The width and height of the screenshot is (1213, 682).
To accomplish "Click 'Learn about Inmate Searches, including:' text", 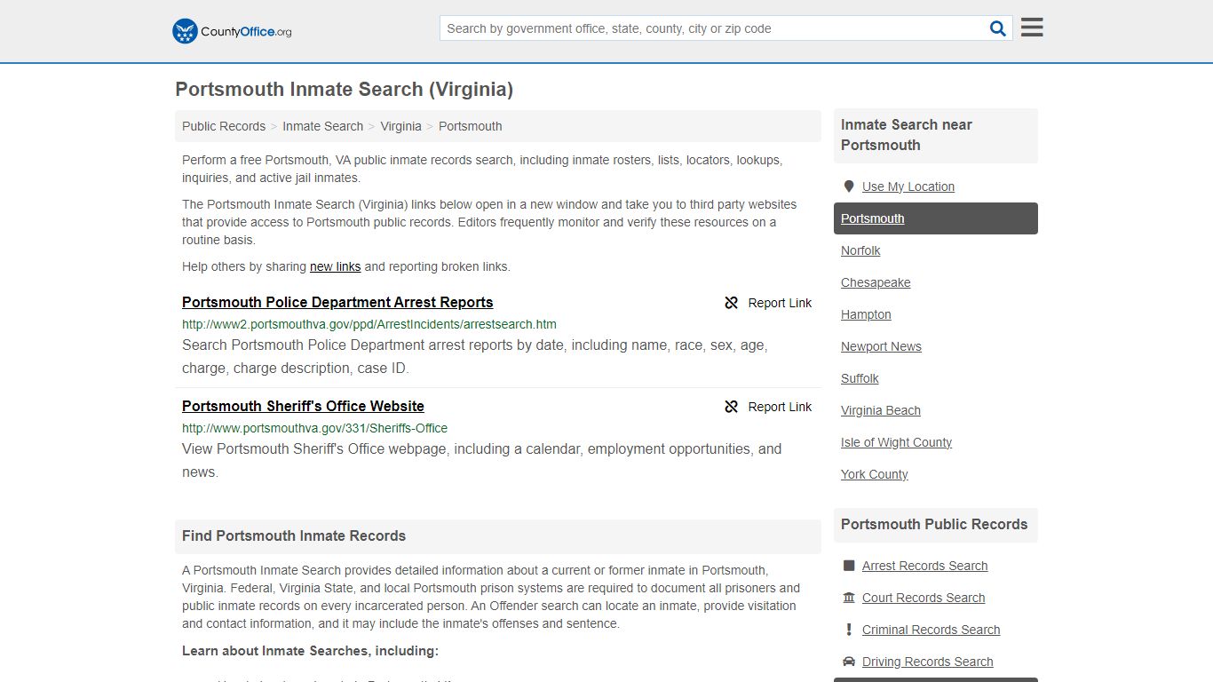I will click(310, 651).
